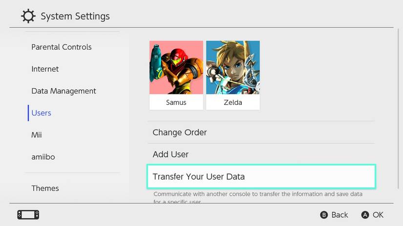Screen dimensions: 403x226
Task: Click the Samus name label
Action: 176,103
